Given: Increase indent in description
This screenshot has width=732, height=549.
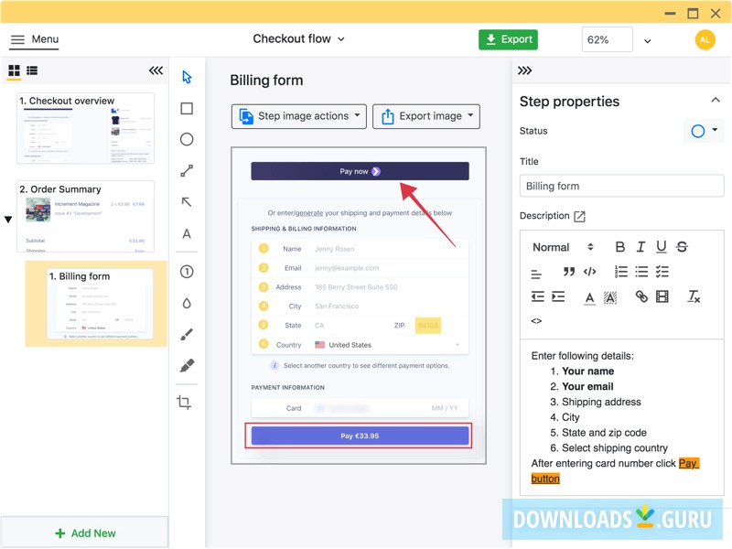Looking at the screenshot, I should pyautogui.click(x=558, y=296).
